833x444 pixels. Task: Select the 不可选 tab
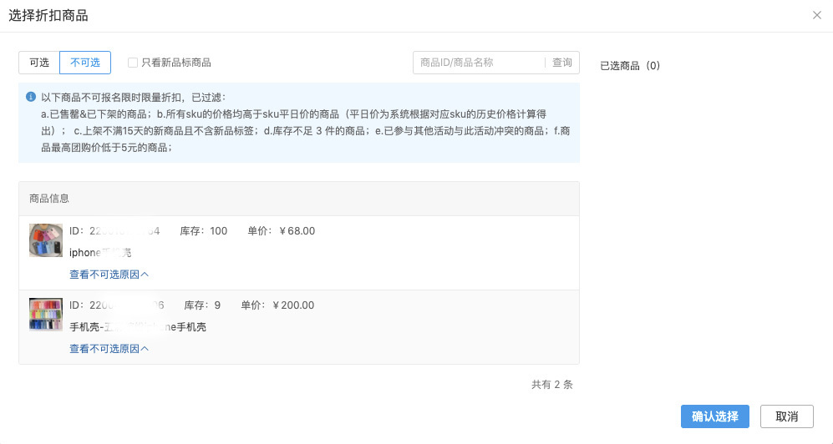(85, 63)
